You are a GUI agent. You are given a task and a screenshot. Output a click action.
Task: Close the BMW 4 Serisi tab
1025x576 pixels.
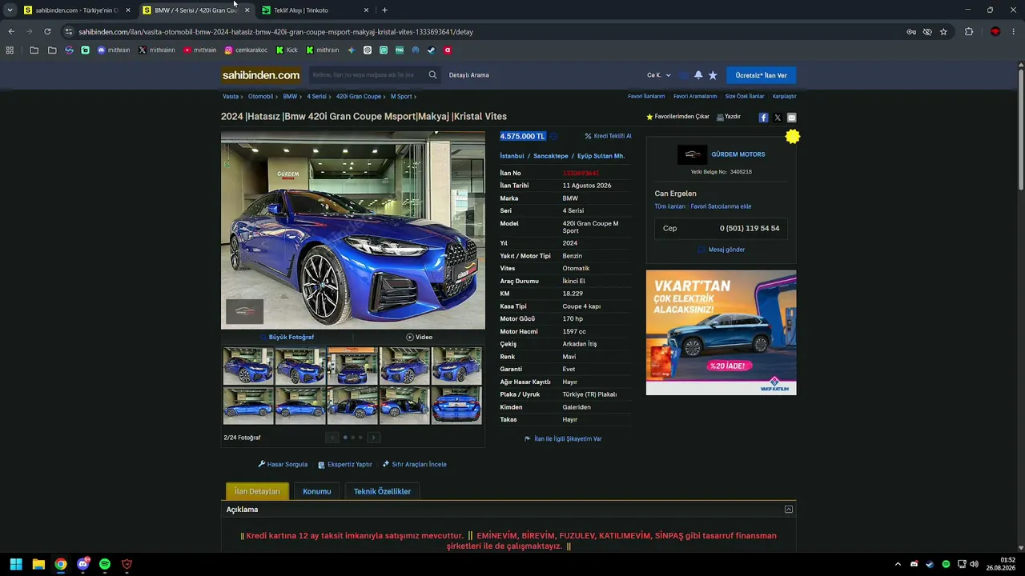(247, 10)
